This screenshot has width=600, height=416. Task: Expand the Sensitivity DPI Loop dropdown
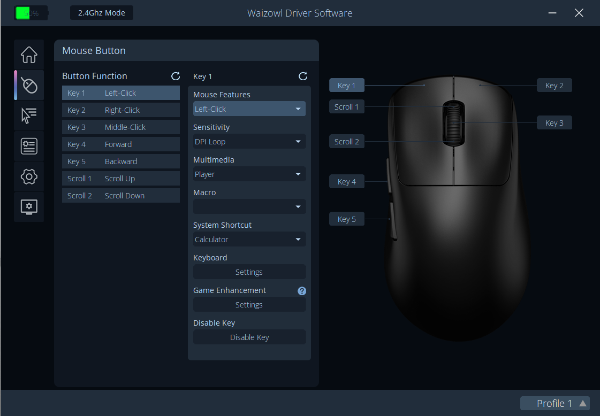click(x=249, y=142)
